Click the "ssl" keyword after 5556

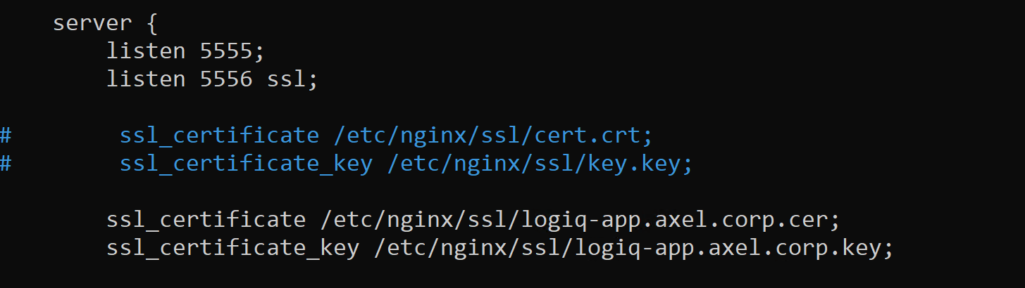click(x=287, y=79)
